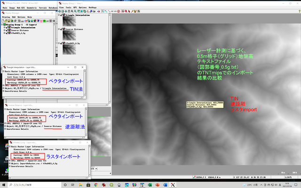Open PowerPoint from the taskbar
This screenshot has width=301, height=188.
158,185
